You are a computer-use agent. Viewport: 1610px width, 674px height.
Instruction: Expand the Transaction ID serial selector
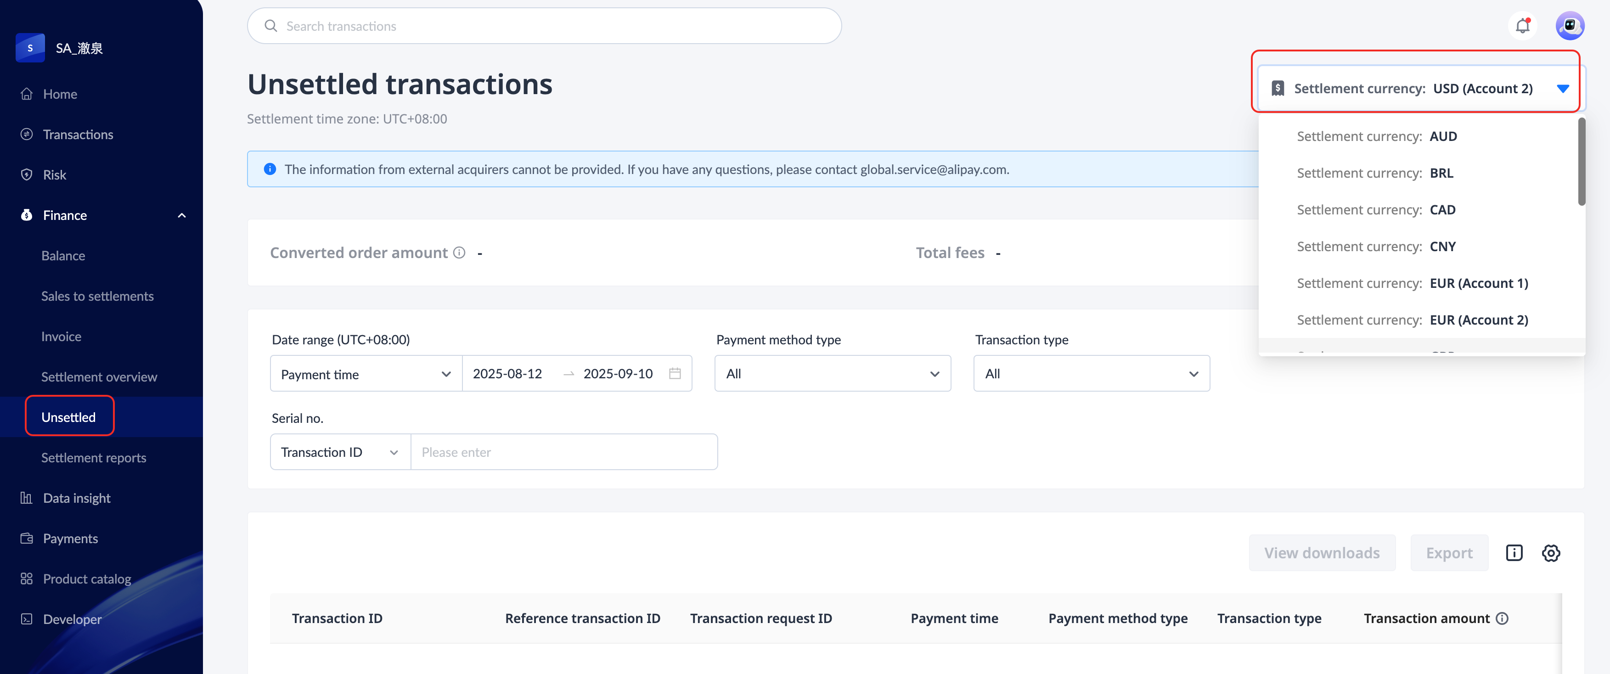(x=340, y=452)
